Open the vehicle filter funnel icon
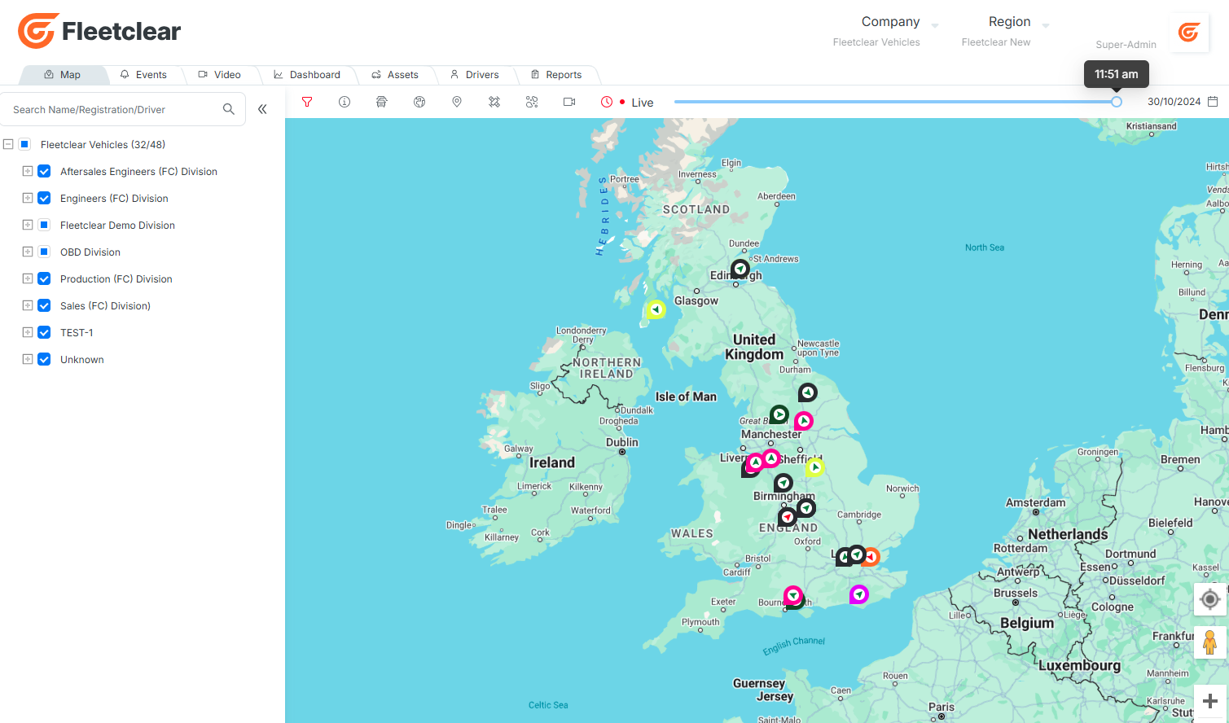The height and width of the screenshot is (723, 1229). 307,102
